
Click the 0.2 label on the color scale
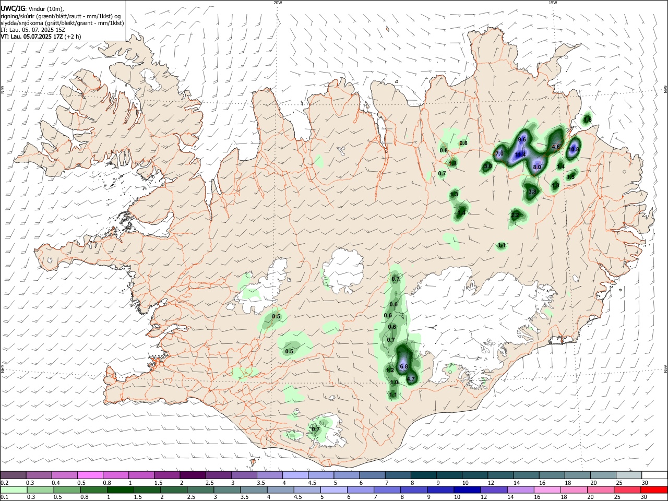(4, 483)
